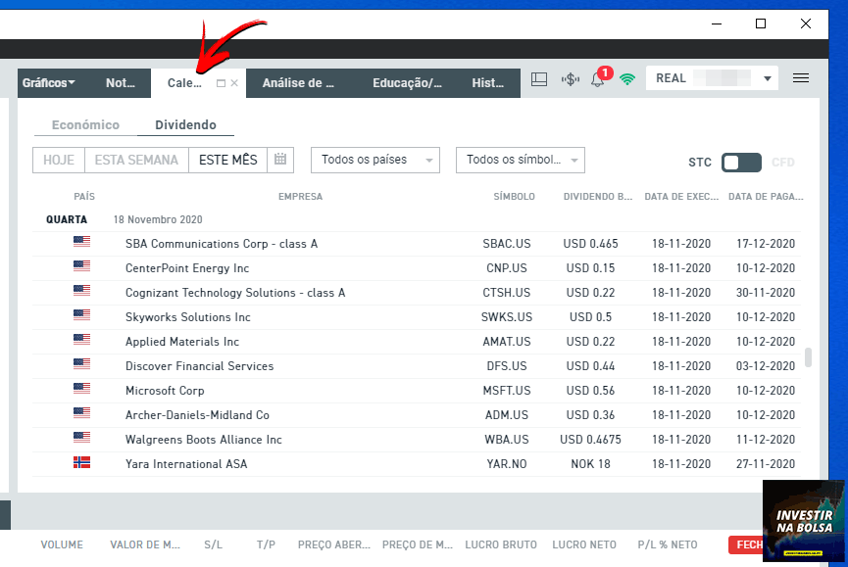
Task: Expand the REAL account dropdown
Action: point(767,79)
